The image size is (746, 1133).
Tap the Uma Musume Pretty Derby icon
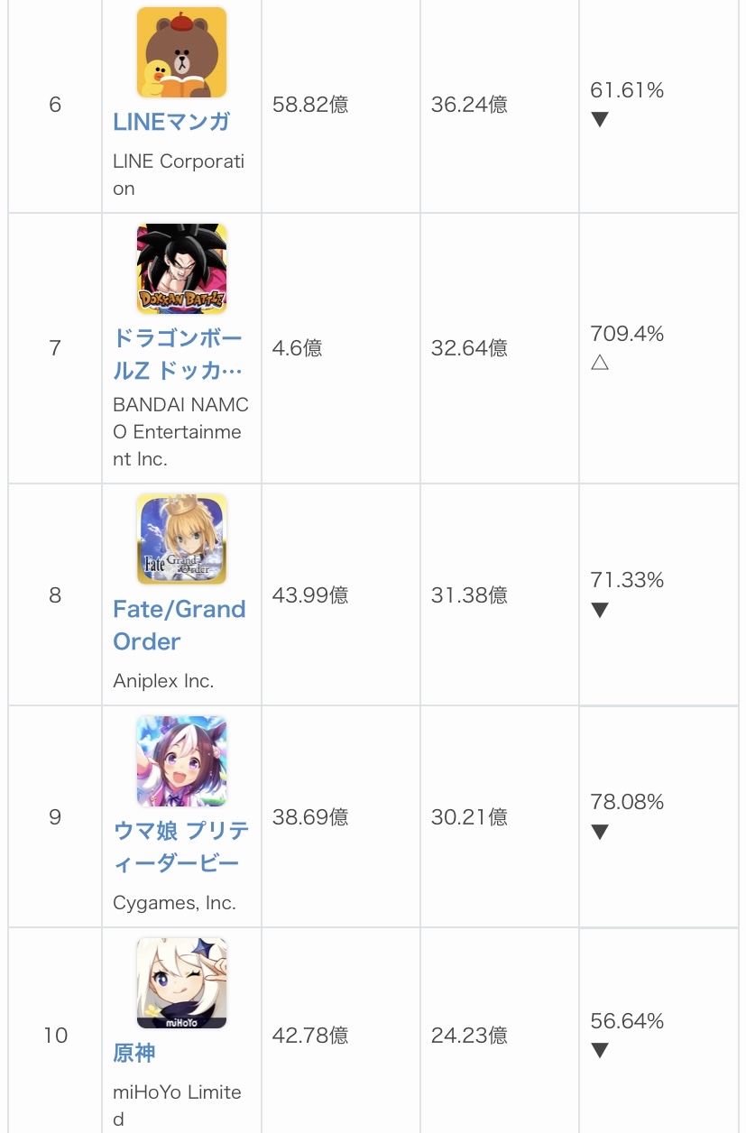[181, 761]
